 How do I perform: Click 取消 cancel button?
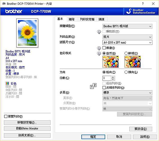[119, 137]
